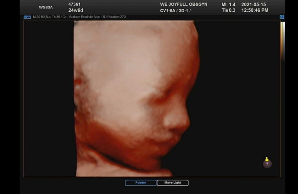
Task: Click the 'Surface Realistic Vue' render settings text
Action: click(84, 17)
